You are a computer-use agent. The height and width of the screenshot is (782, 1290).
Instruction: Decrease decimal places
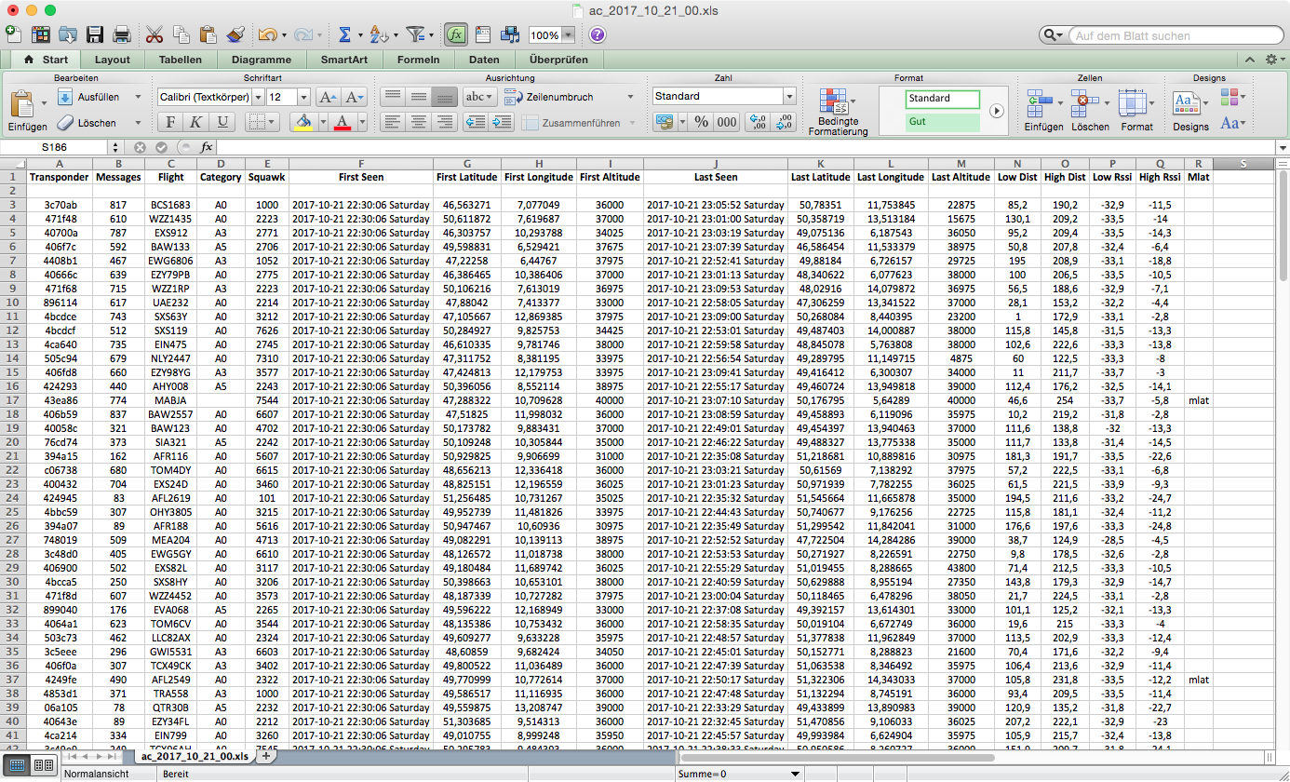785,122
